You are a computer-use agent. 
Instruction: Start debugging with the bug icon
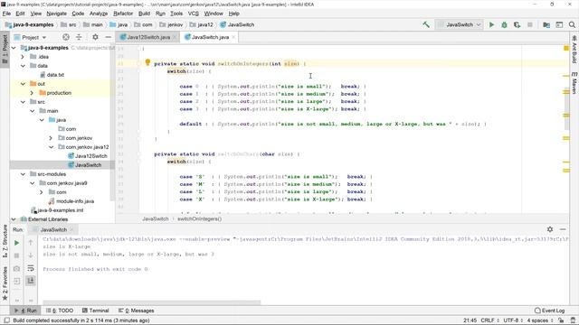[x=504, y=24]
